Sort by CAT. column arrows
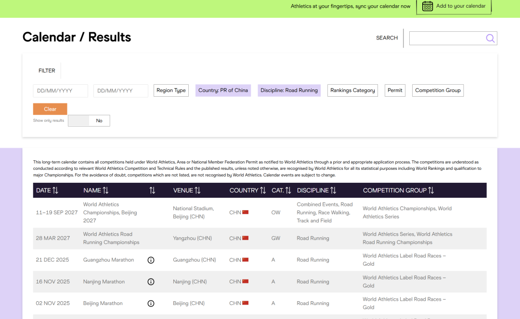The height and width of the screenshot is (319, 520). coord(288,191)
